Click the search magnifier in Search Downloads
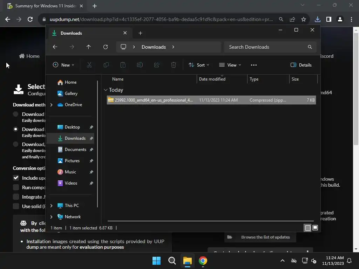Screen dimensions: 359x269 [310, 47]
